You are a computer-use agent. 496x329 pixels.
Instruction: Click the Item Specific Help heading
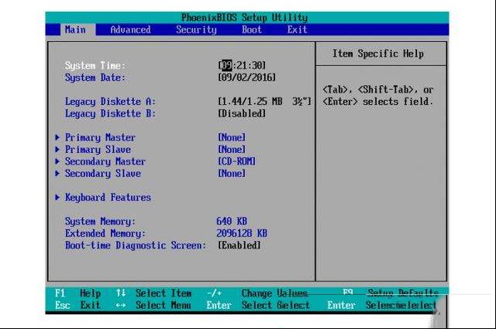coord(378,54)
